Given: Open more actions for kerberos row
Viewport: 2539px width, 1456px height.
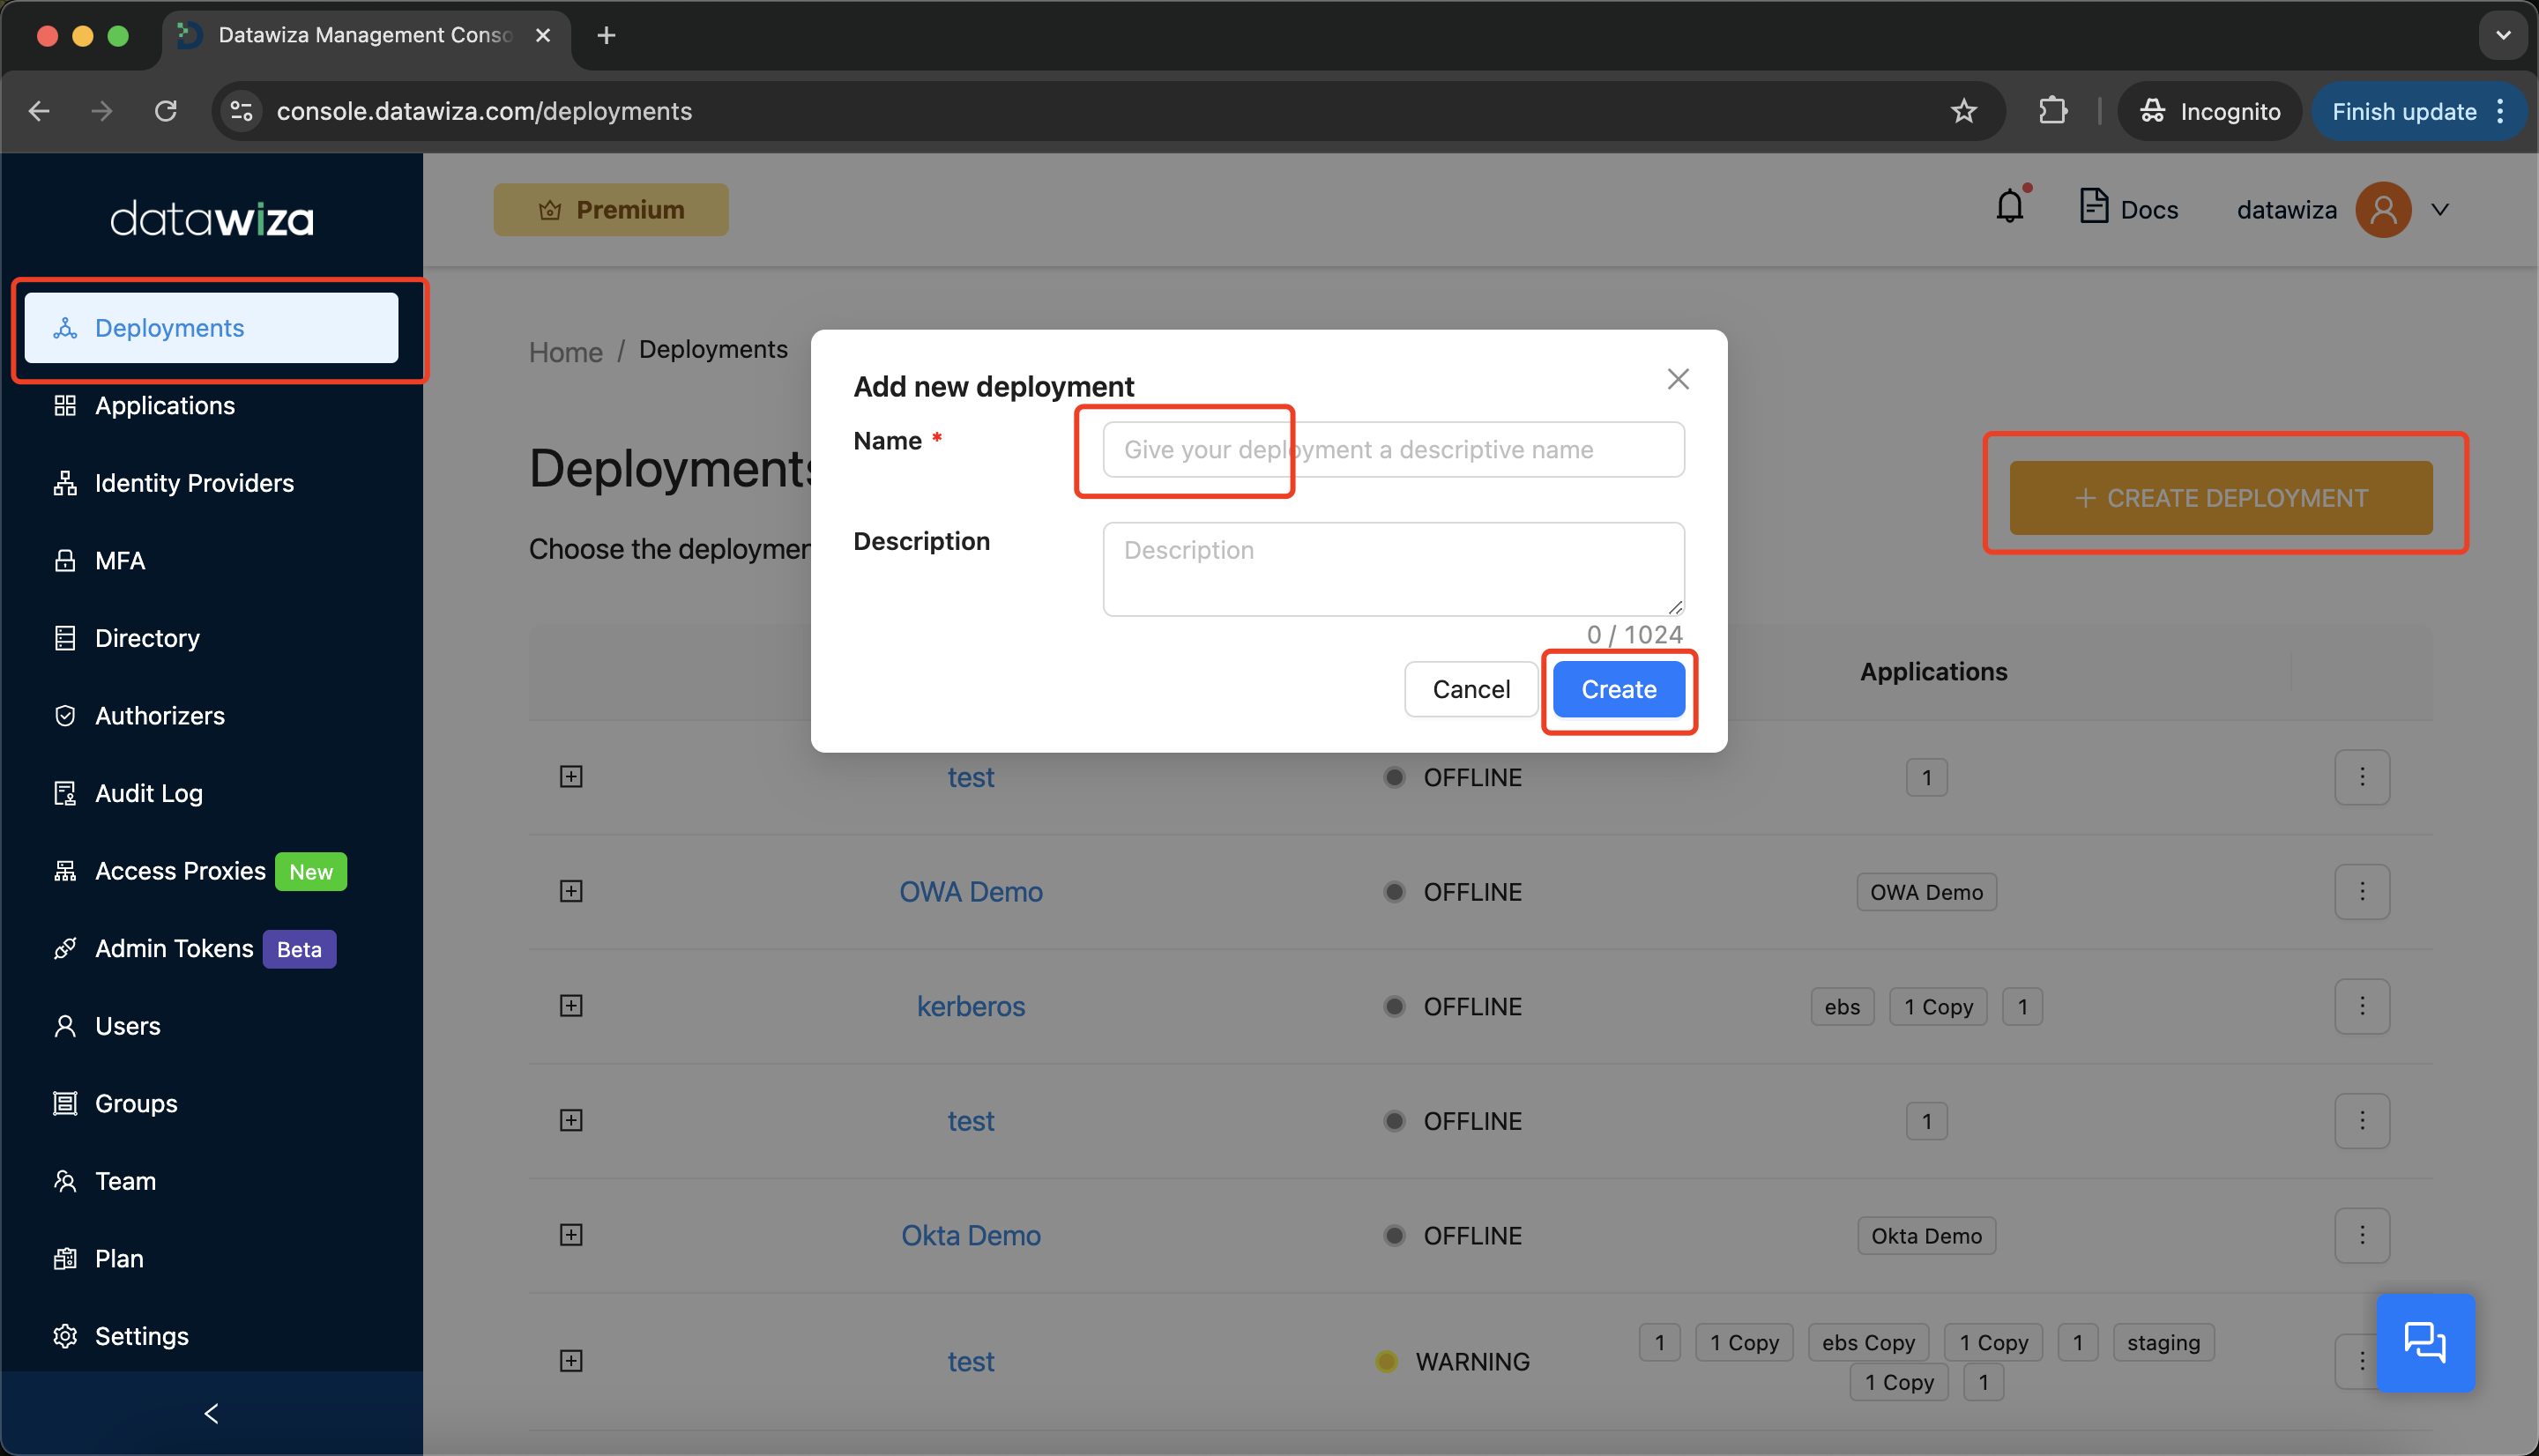Looking at the screenshot, I should [2362, 1006].
